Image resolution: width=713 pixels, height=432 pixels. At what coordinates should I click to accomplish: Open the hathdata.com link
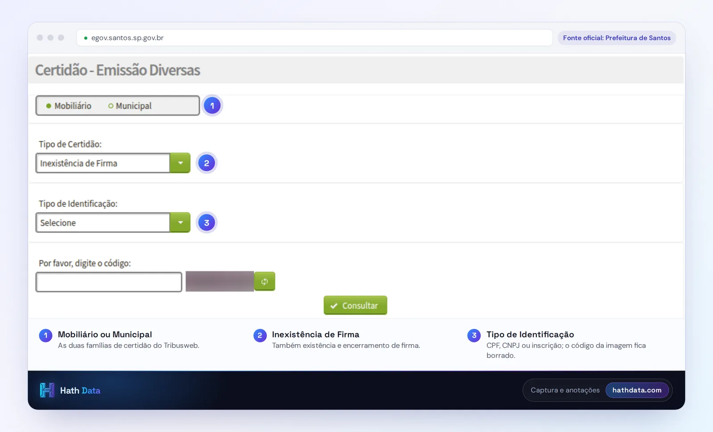(x=637, y=390)
